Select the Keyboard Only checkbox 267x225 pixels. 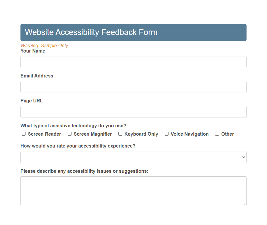pos(120,134)
